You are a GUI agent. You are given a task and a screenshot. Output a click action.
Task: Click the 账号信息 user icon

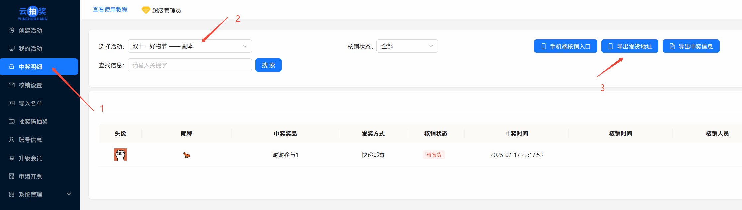(12, 140)
